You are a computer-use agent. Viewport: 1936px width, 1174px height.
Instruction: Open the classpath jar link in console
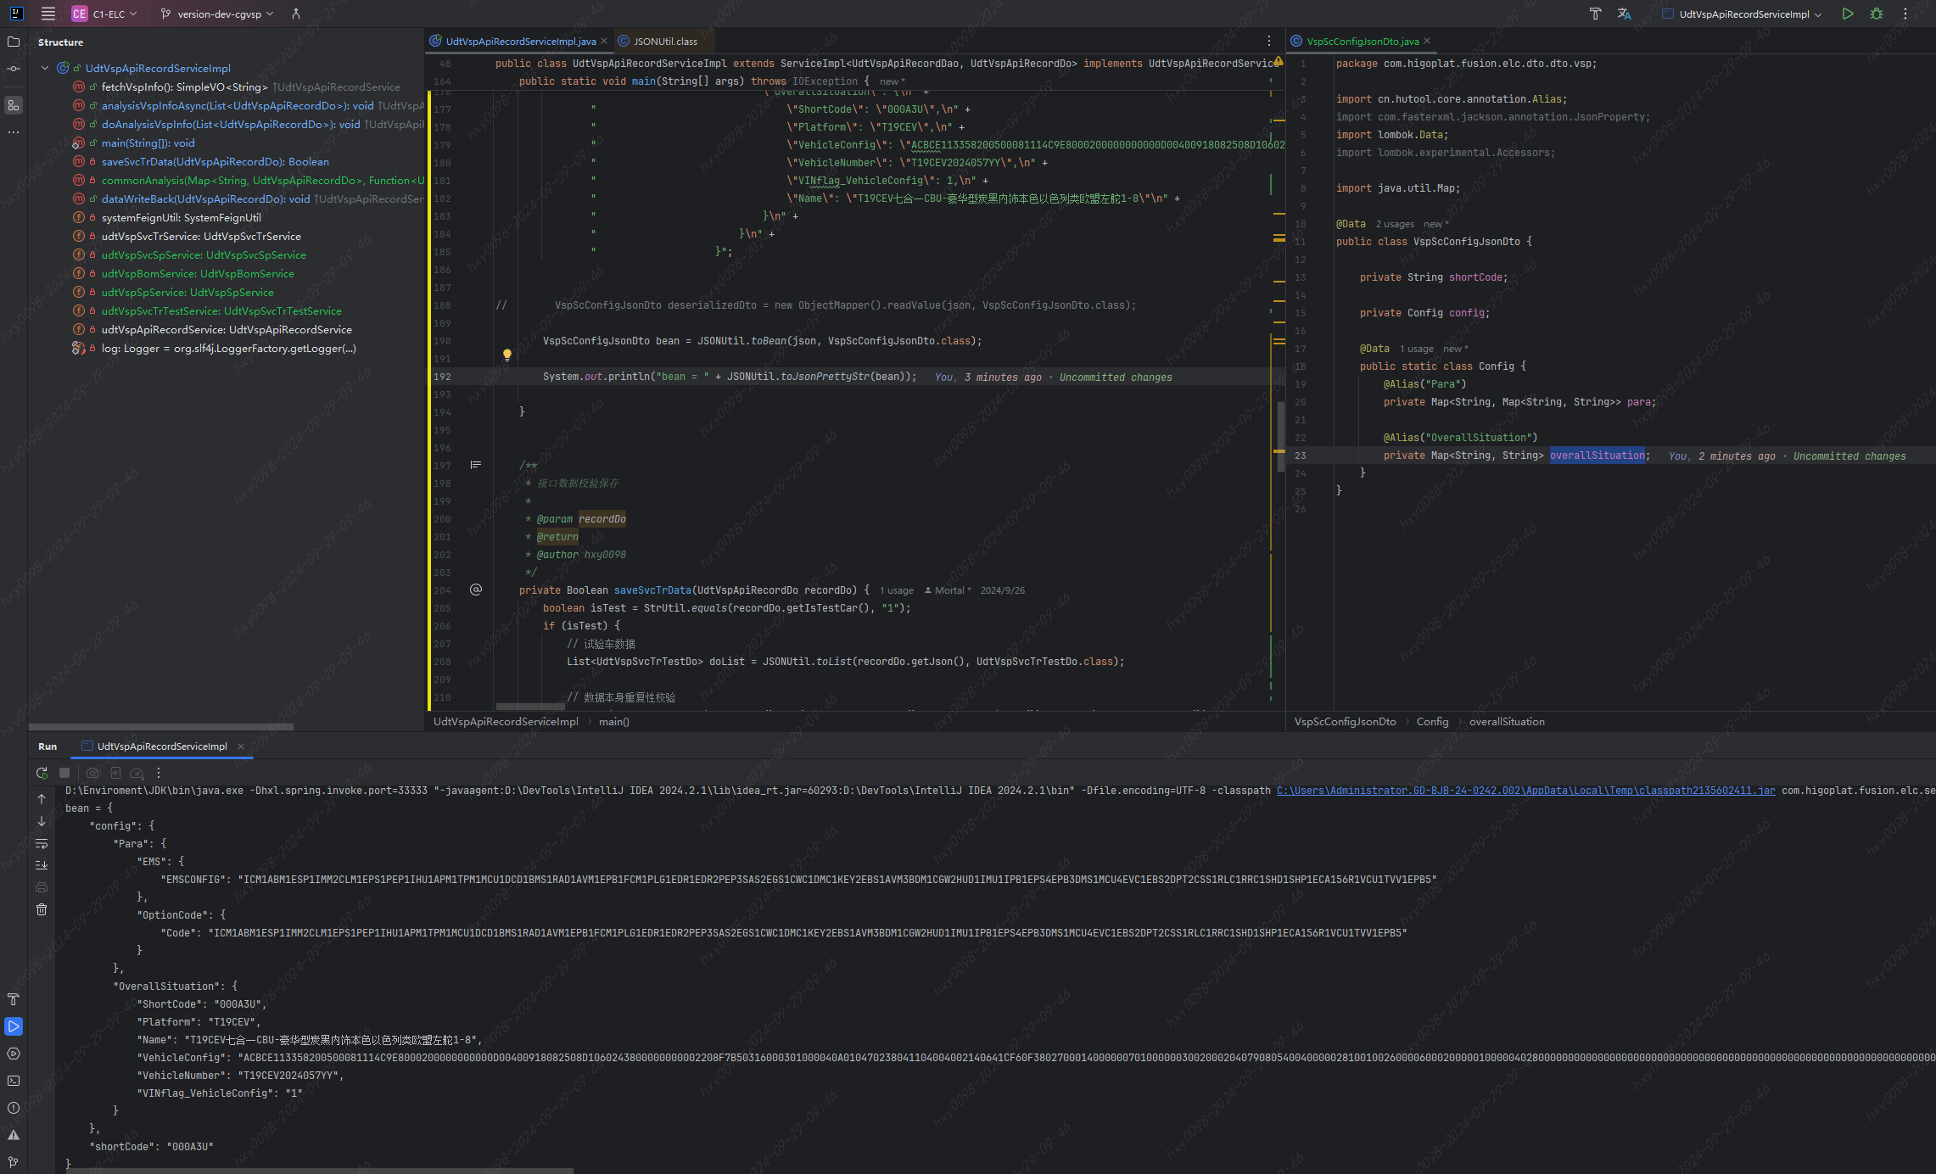[x=1525, y=791]
